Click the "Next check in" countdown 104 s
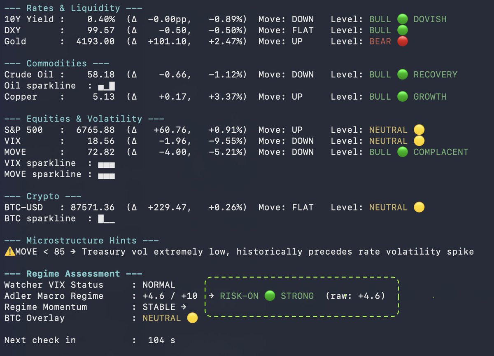 click(x=161, y=340)
